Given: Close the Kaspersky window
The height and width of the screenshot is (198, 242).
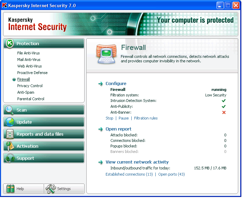Looking at the screenshot, I should click(x=236, y=6).
